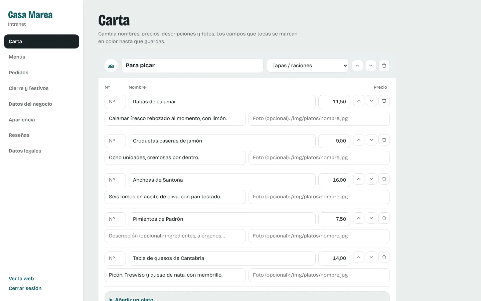Edit description Calamar fresco rebozado al momento
Image resolution: width=481 pixels, height=301 pixels.
(175, 119)
